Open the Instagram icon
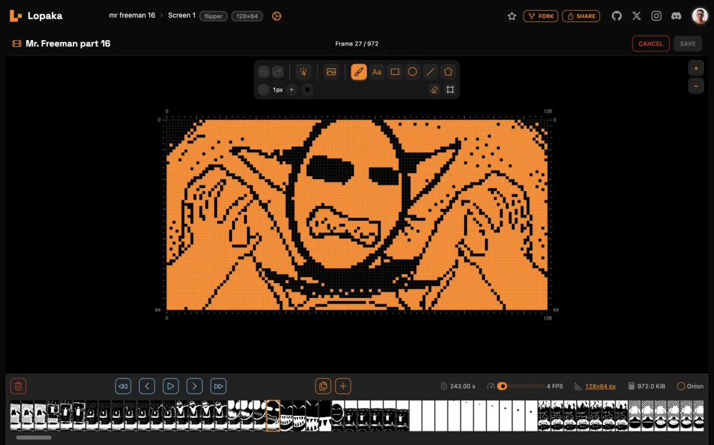 (656, 16)
